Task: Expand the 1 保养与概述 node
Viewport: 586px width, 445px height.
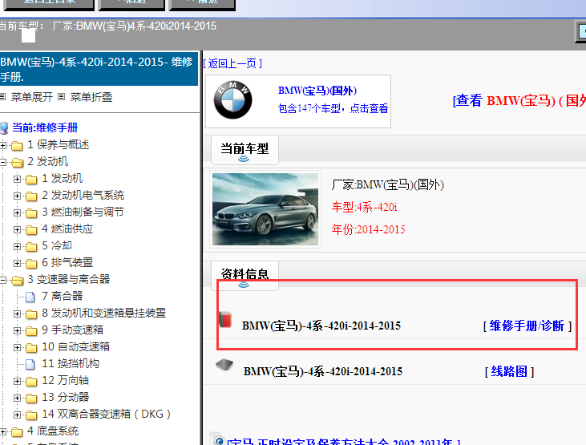Action: click(x=3, y=145)
